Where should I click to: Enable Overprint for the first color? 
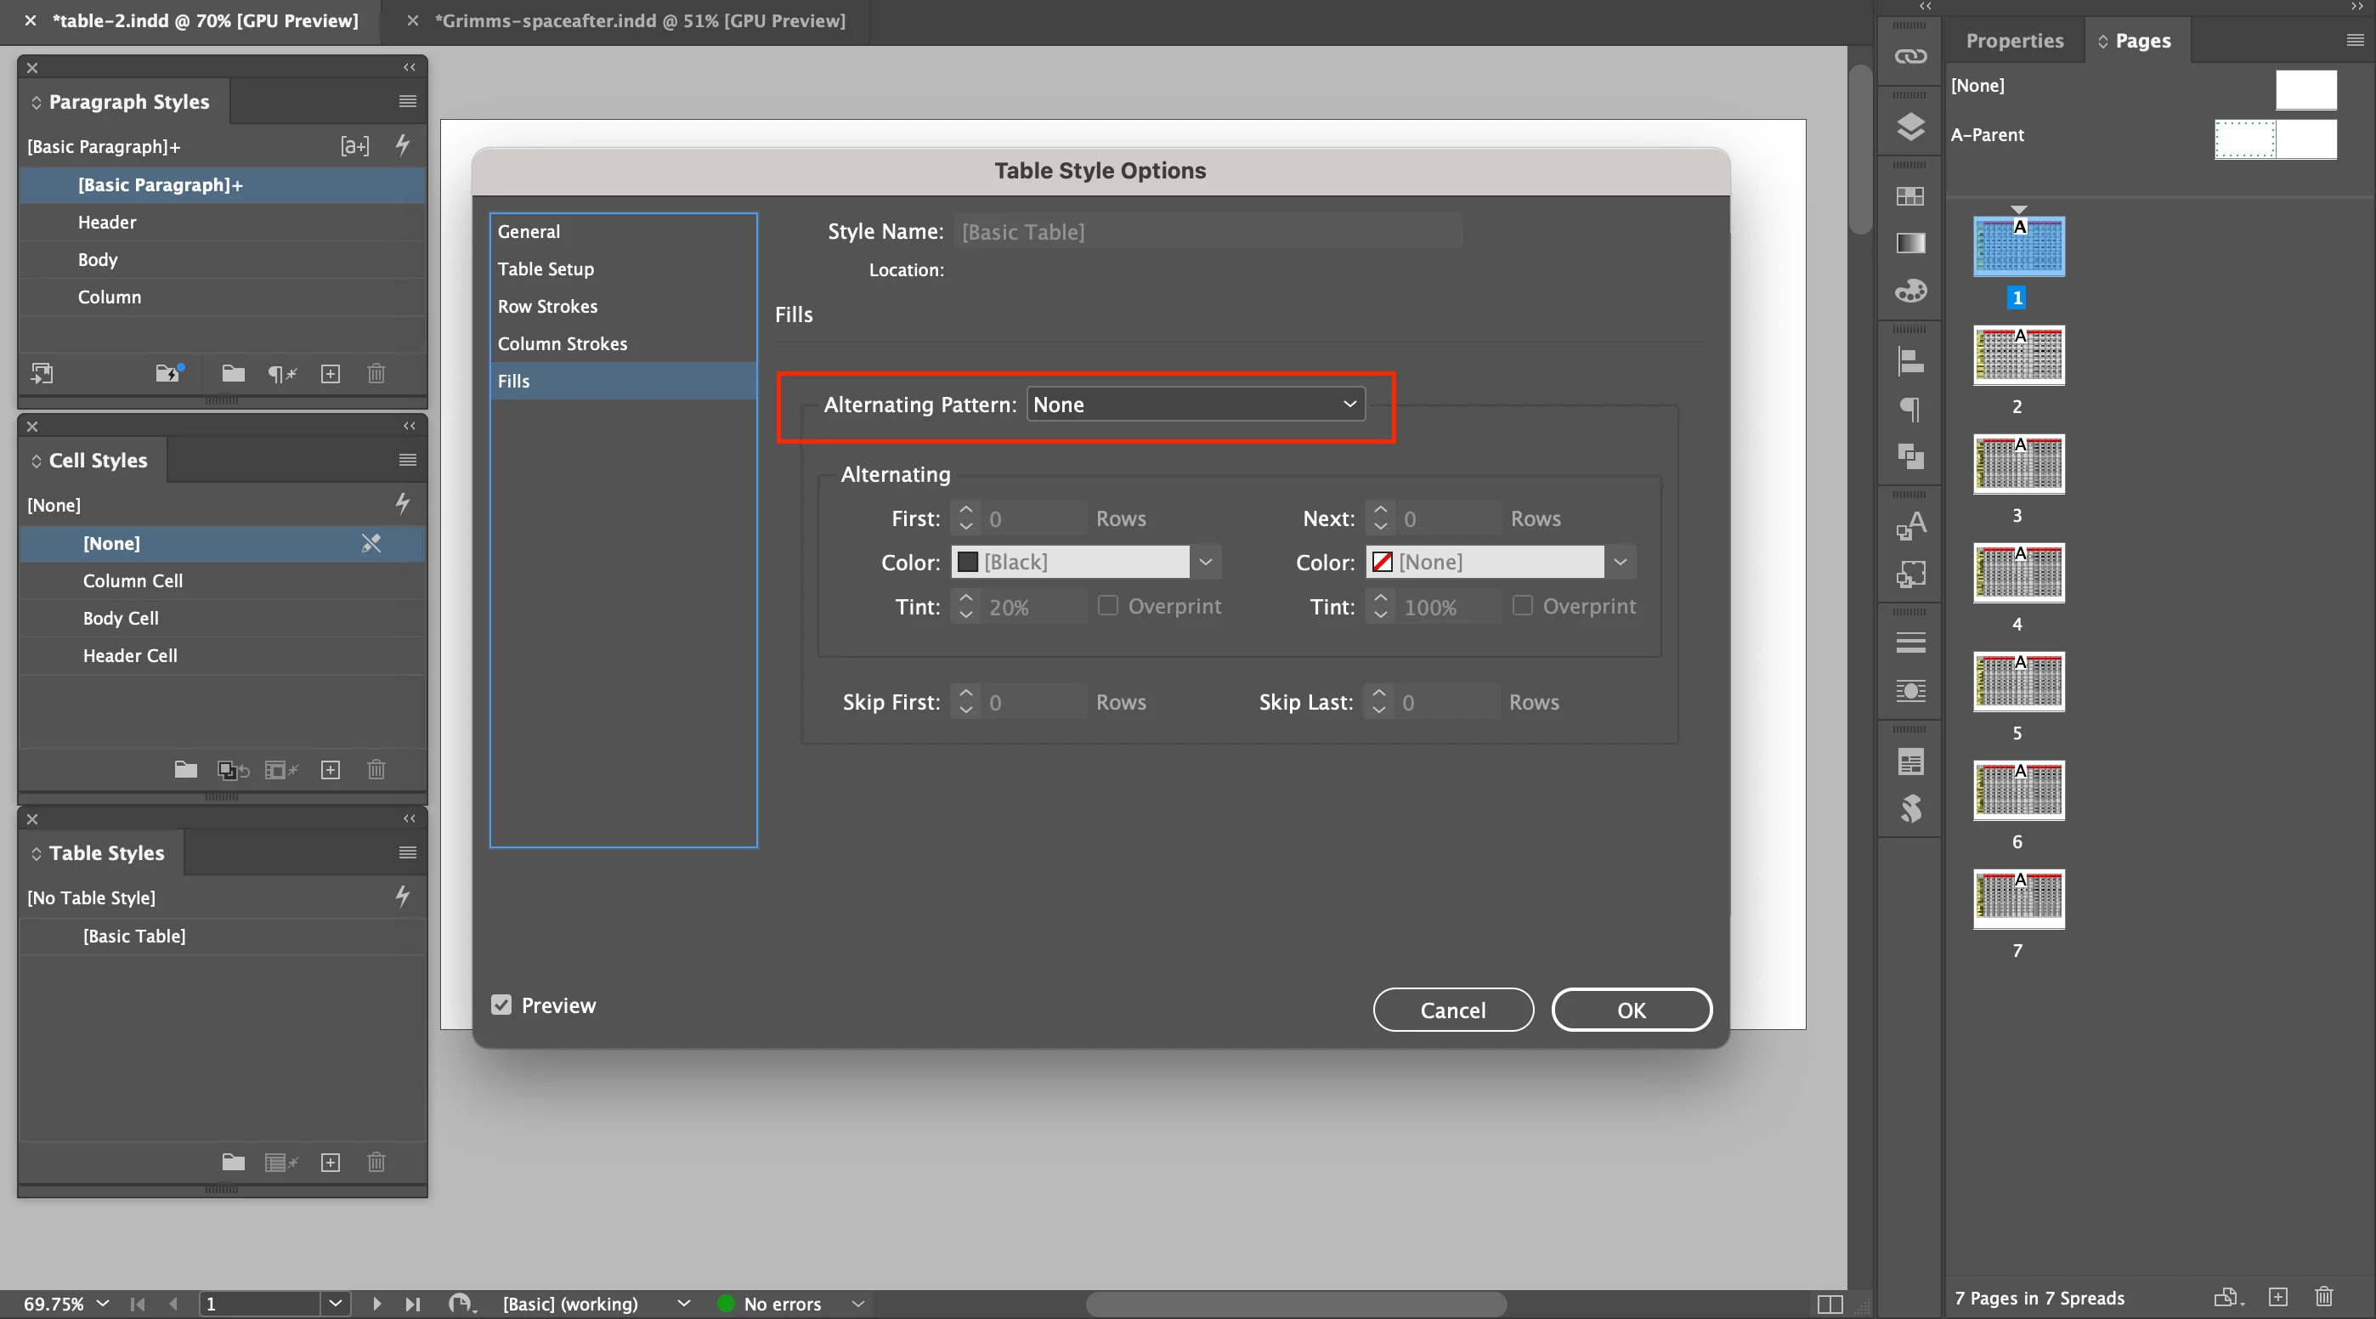tap(1108, 605)
